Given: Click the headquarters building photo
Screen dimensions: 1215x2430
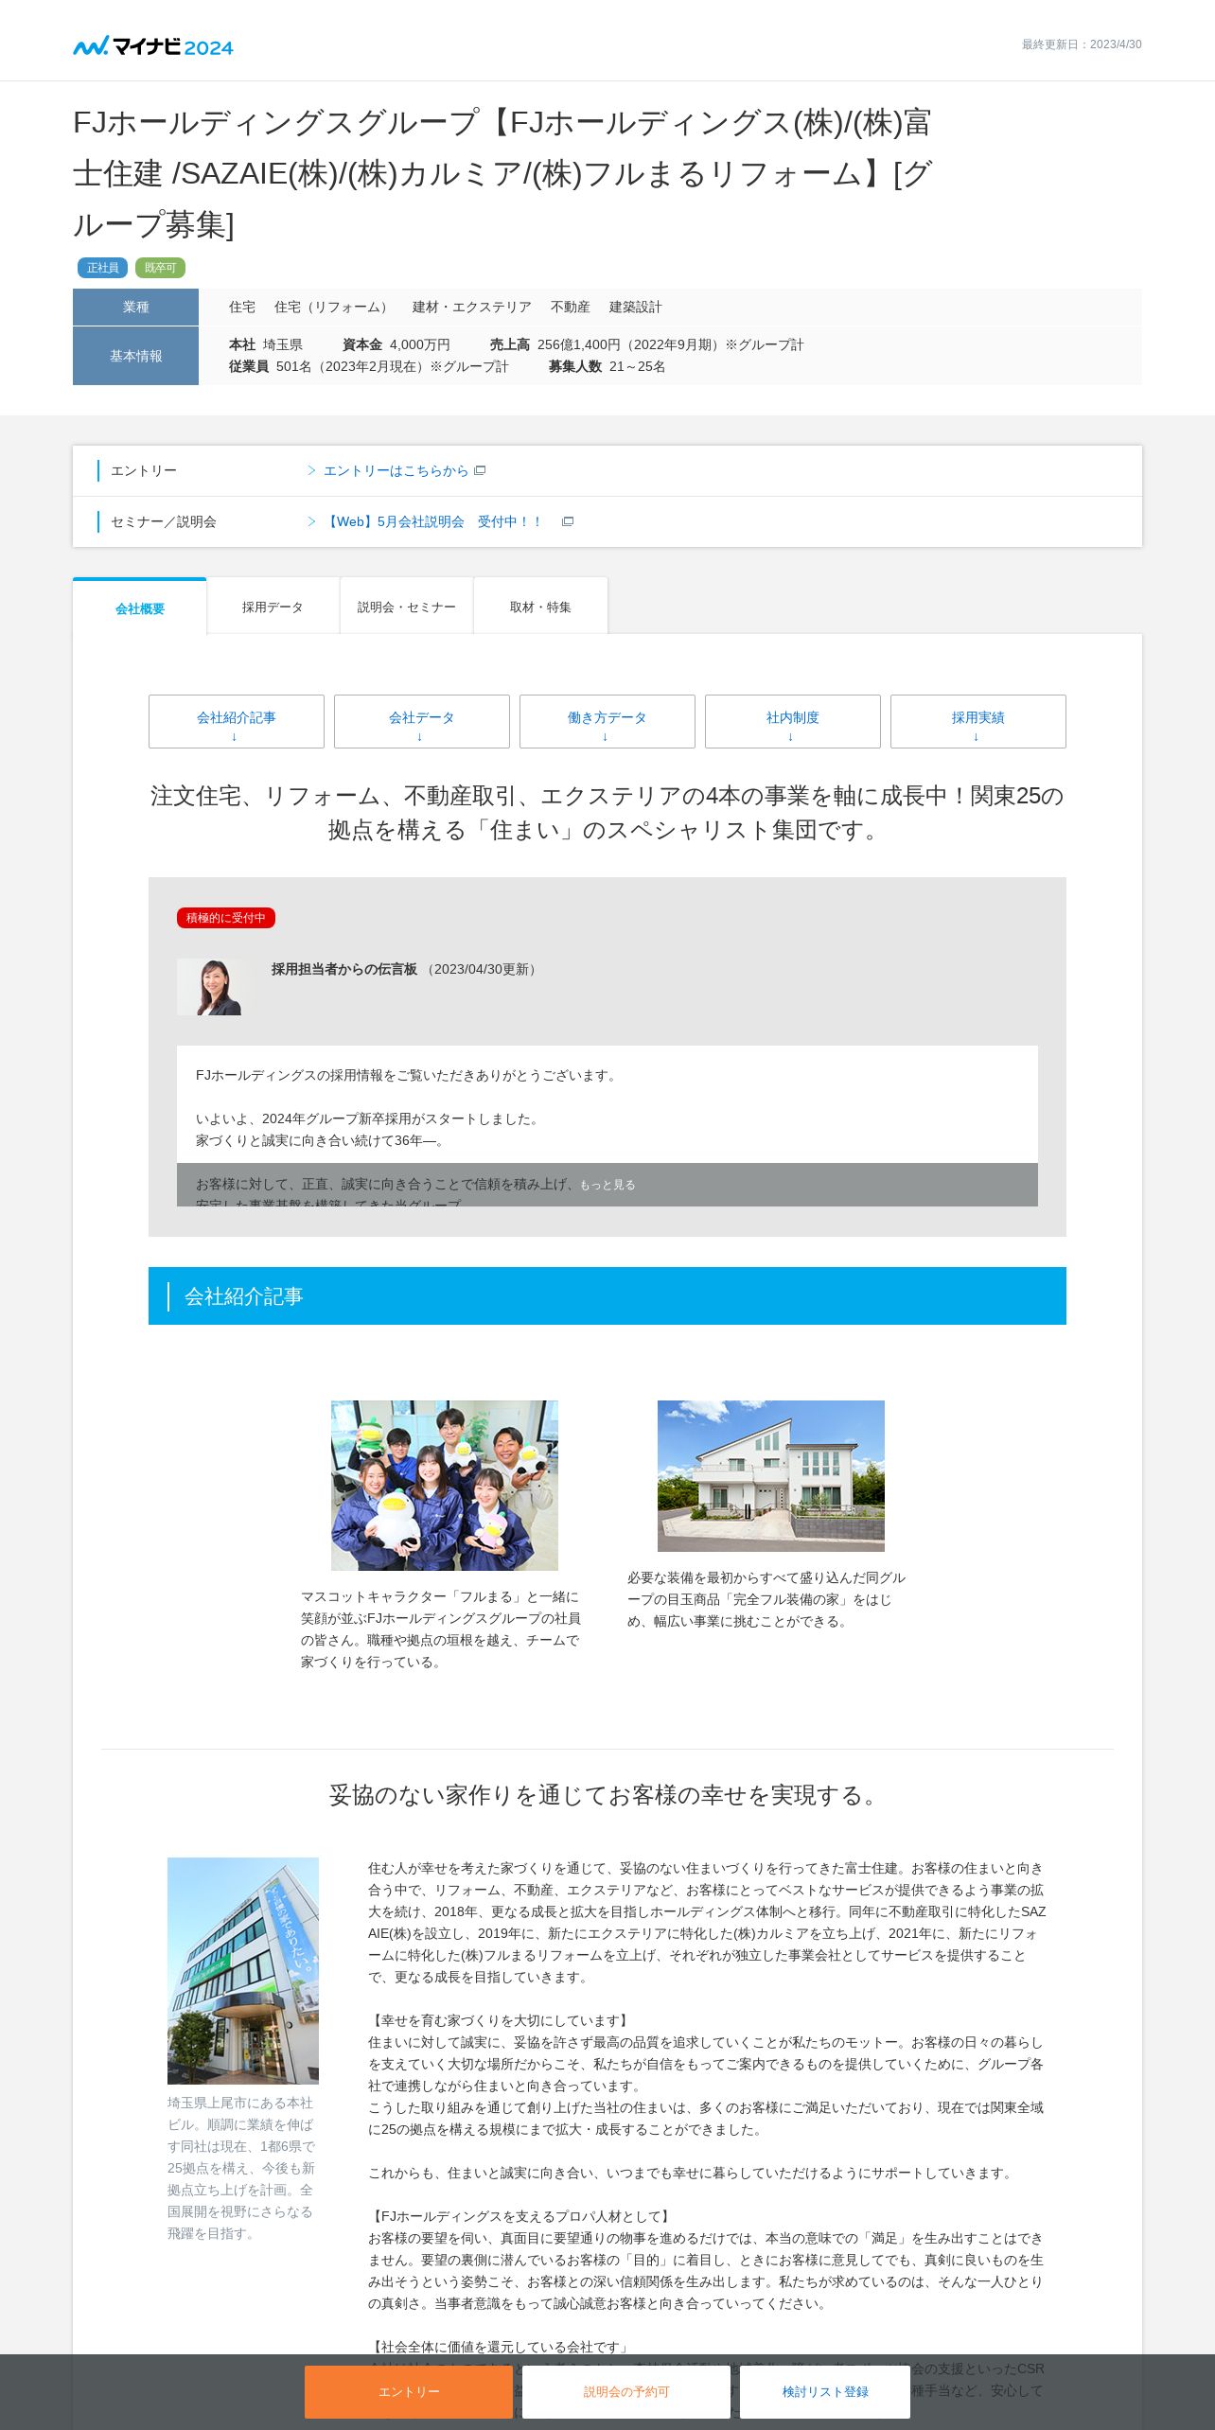Looking at the screenshot, I should pos(243,1971).
